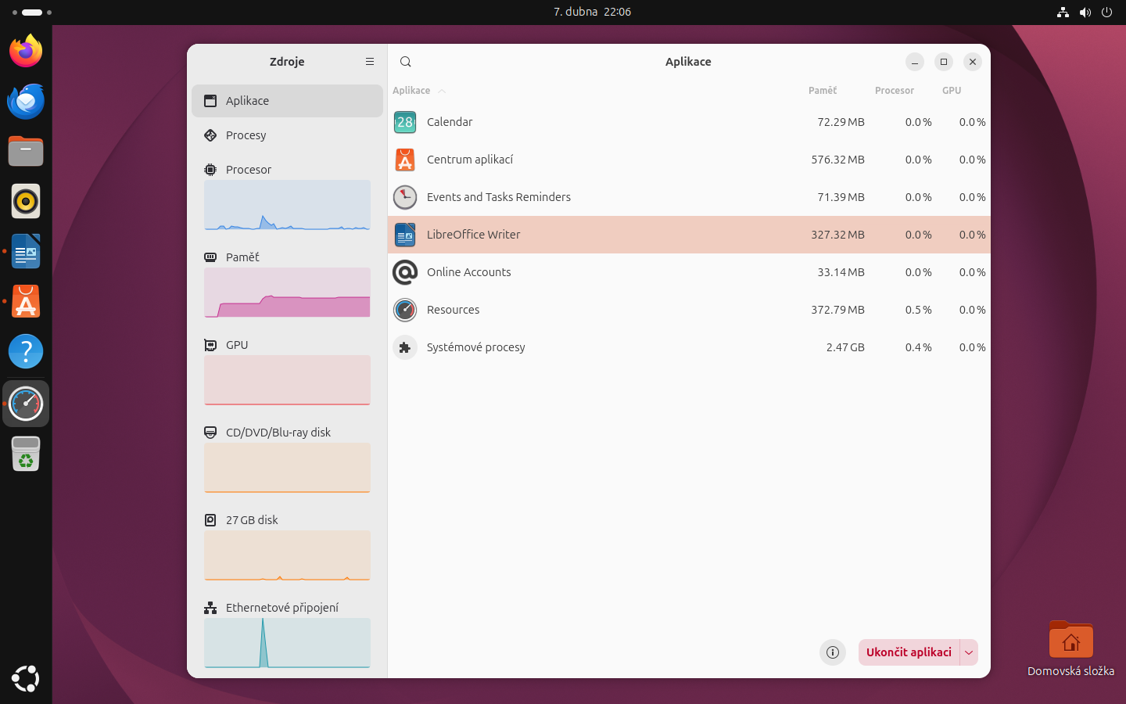The width and height of the screenshot is (1126, 704).
Task: Click the Calendar app icon in list
Action: (x=405, y=122)
